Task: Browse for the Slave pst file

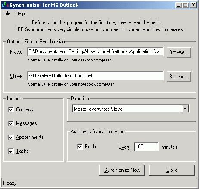Action: (x=179, y=77)
